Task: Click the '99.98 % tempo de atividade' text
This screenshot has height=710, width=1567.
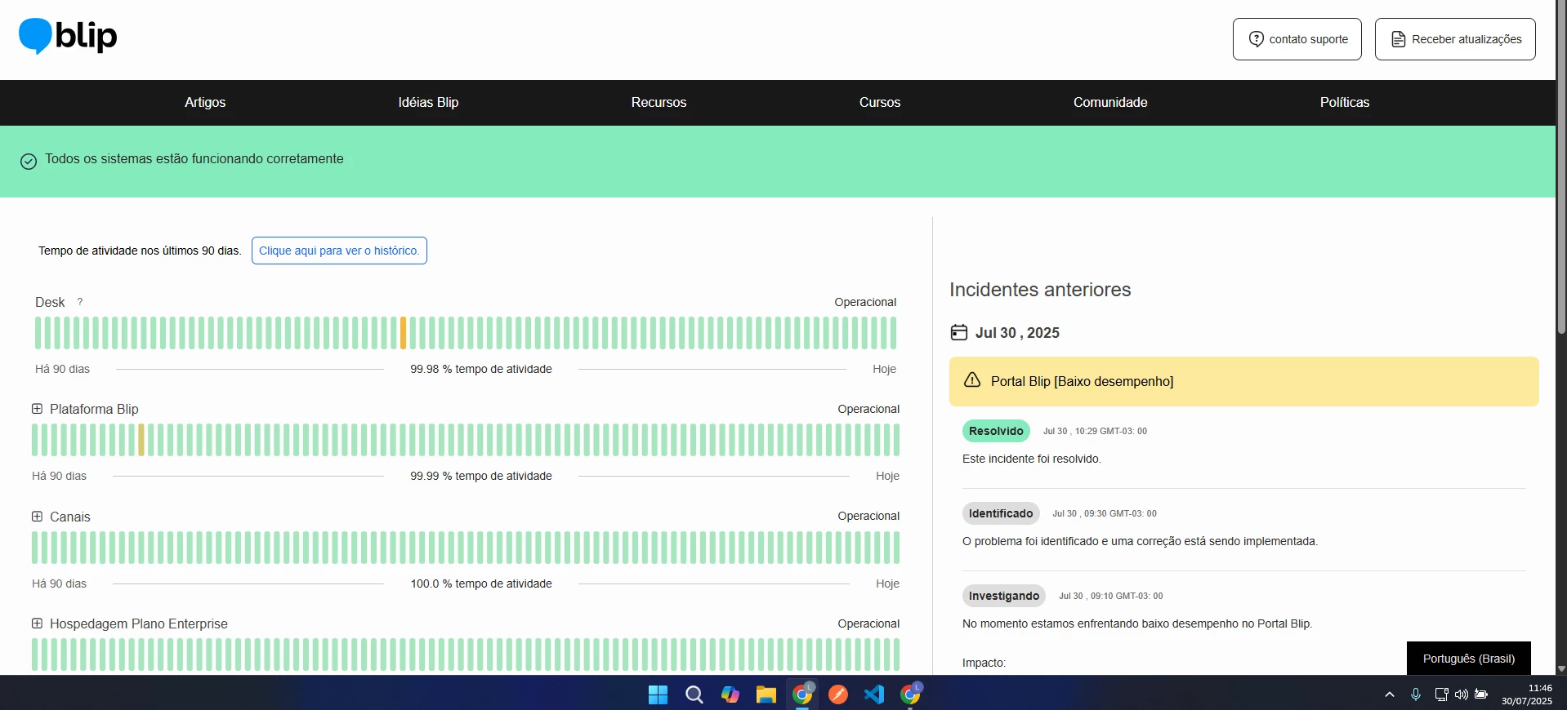Action: 481,369
